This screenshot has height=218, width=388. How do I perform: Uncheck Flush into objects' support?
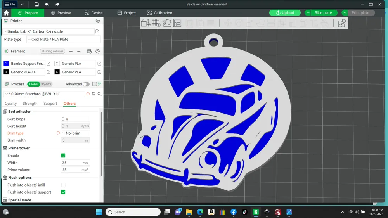pos(63,192)
